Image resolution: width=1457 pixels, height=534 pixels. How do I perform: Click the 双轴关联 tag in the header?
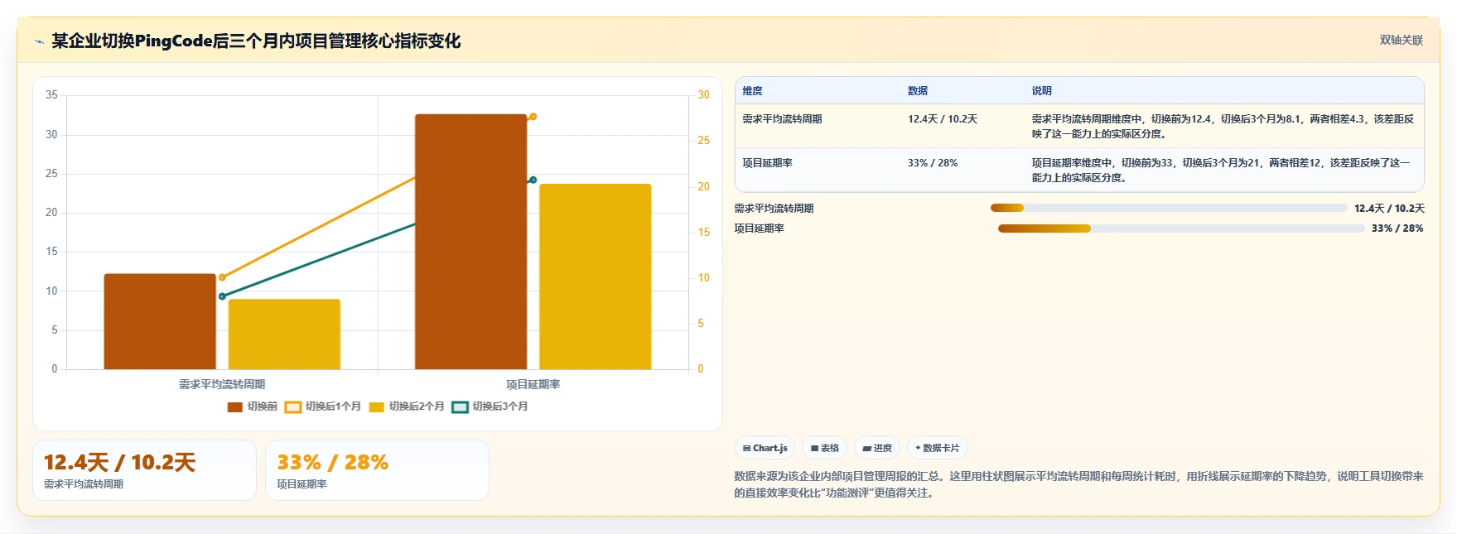(1401, 40)
